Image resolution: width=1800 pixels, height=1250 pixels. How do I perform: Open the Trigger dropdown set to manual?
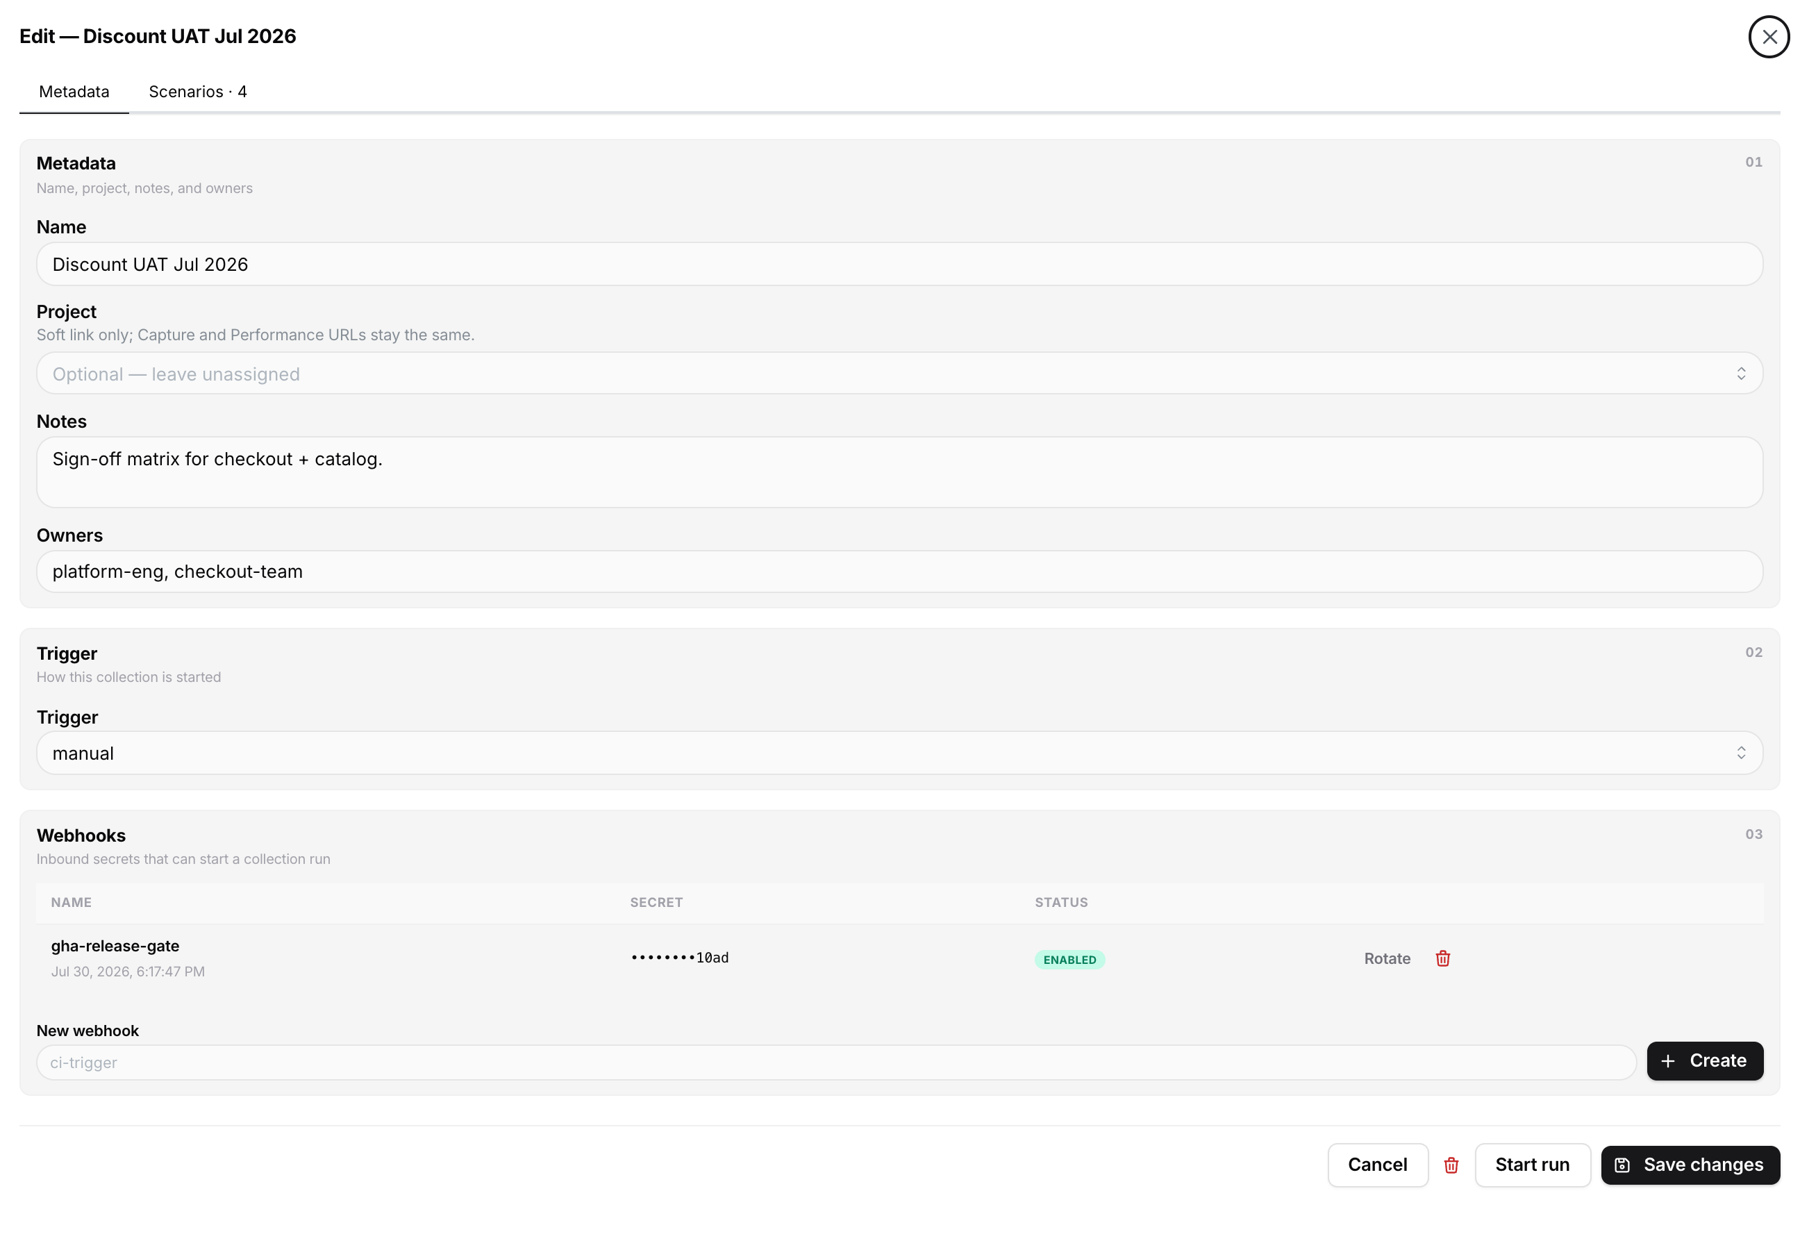coord(899,753)
